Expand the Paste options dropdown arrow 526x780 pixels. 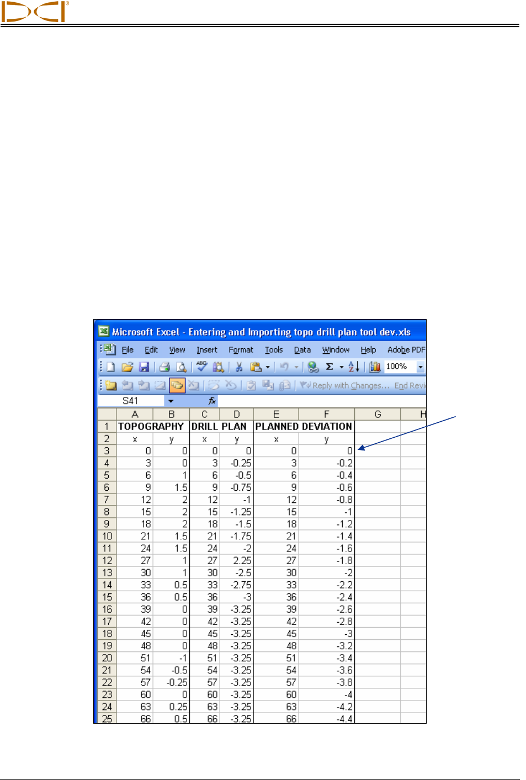[x=268, y=367]
